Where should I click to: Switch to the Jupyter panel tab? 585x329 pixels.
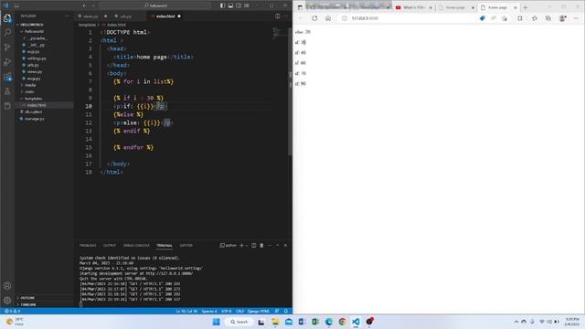point(186,246)
